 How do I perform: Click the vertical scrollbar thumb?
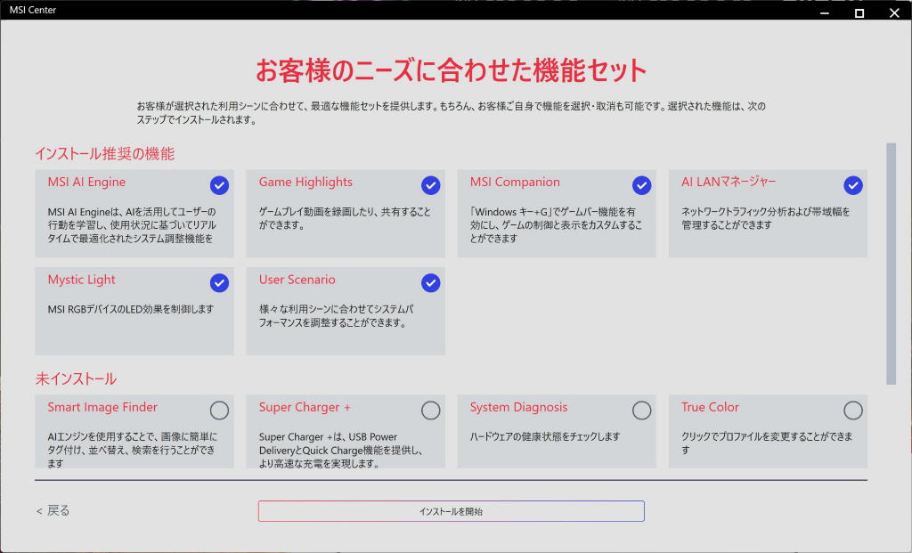point(891,264)
